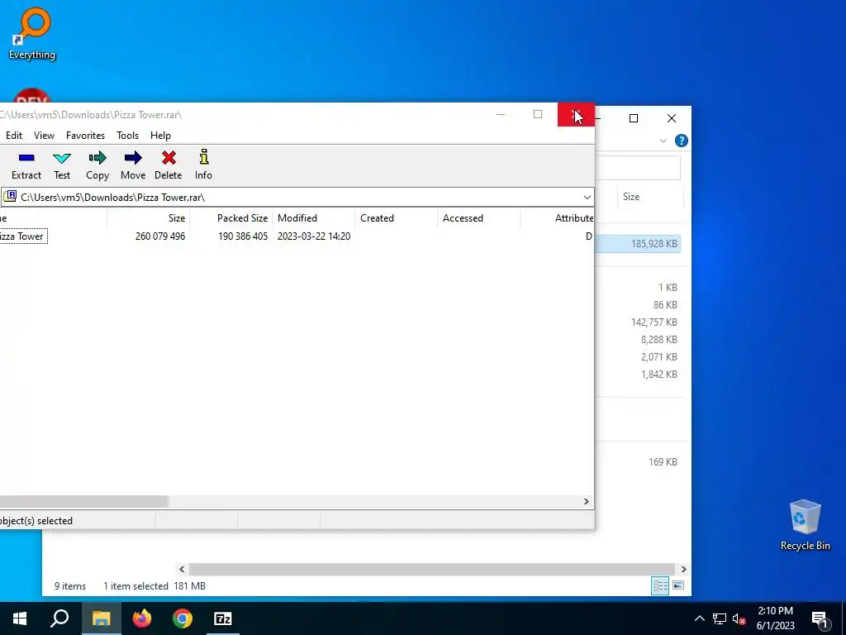Viewport: 846px width, 635px height.
Task: Select the 185,928 KB file row in Explorer
Action: [638, 244]
